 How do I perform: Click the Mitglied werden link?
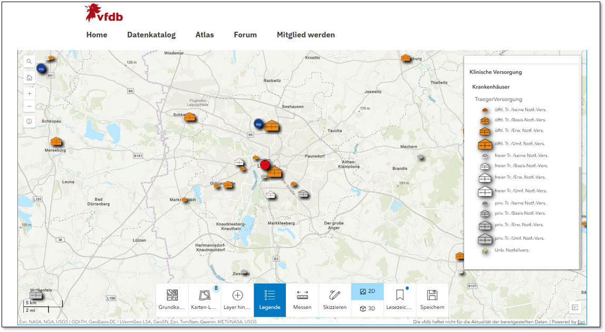(x=305, y=35)
